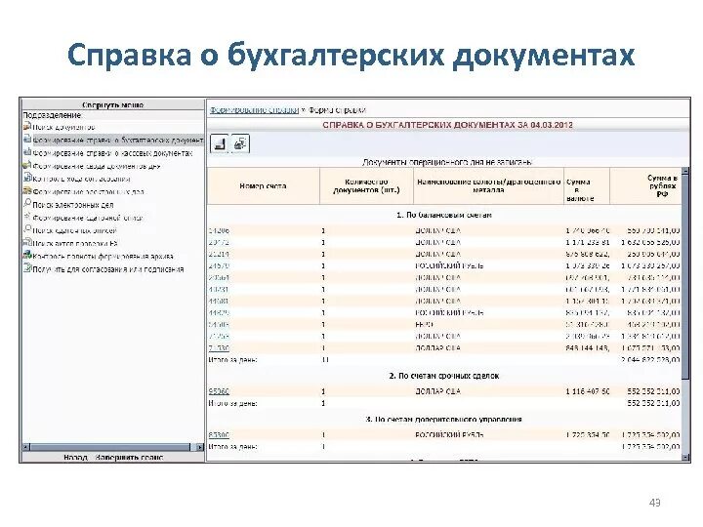Follow the Формирование справки breadcrumb link
Screen dimensions: 703x527
click(x=254, y=109)
